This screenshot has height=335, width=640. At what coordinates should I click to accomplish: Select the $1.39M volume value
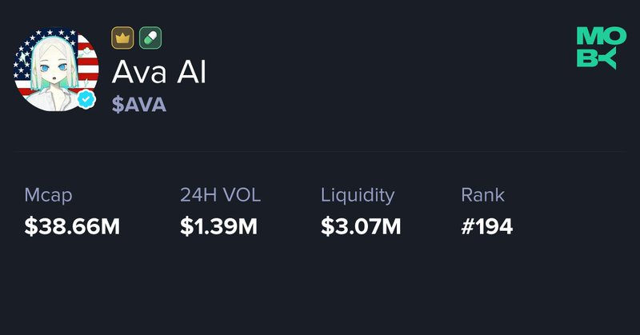218,226
